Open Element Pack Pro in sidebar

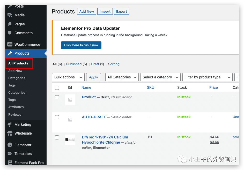coord(26,162)
